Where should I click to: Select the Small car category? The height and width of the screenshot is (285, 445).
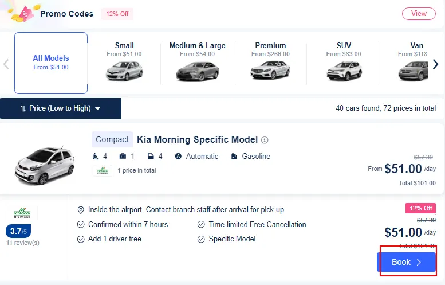click(124, 63)
